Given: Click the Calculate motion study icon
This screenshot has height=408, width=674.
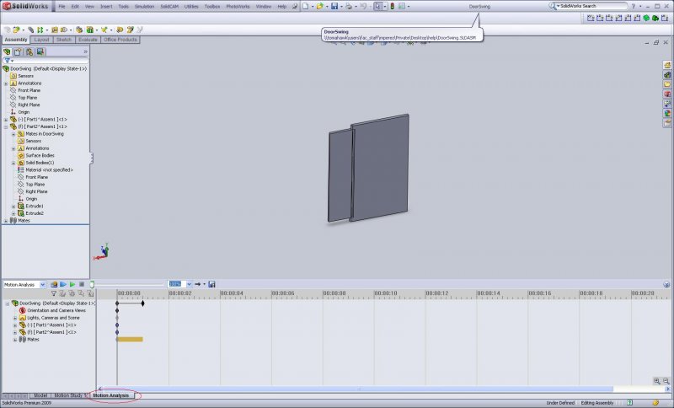Looking at the screenshot, I should pos(54,285).
